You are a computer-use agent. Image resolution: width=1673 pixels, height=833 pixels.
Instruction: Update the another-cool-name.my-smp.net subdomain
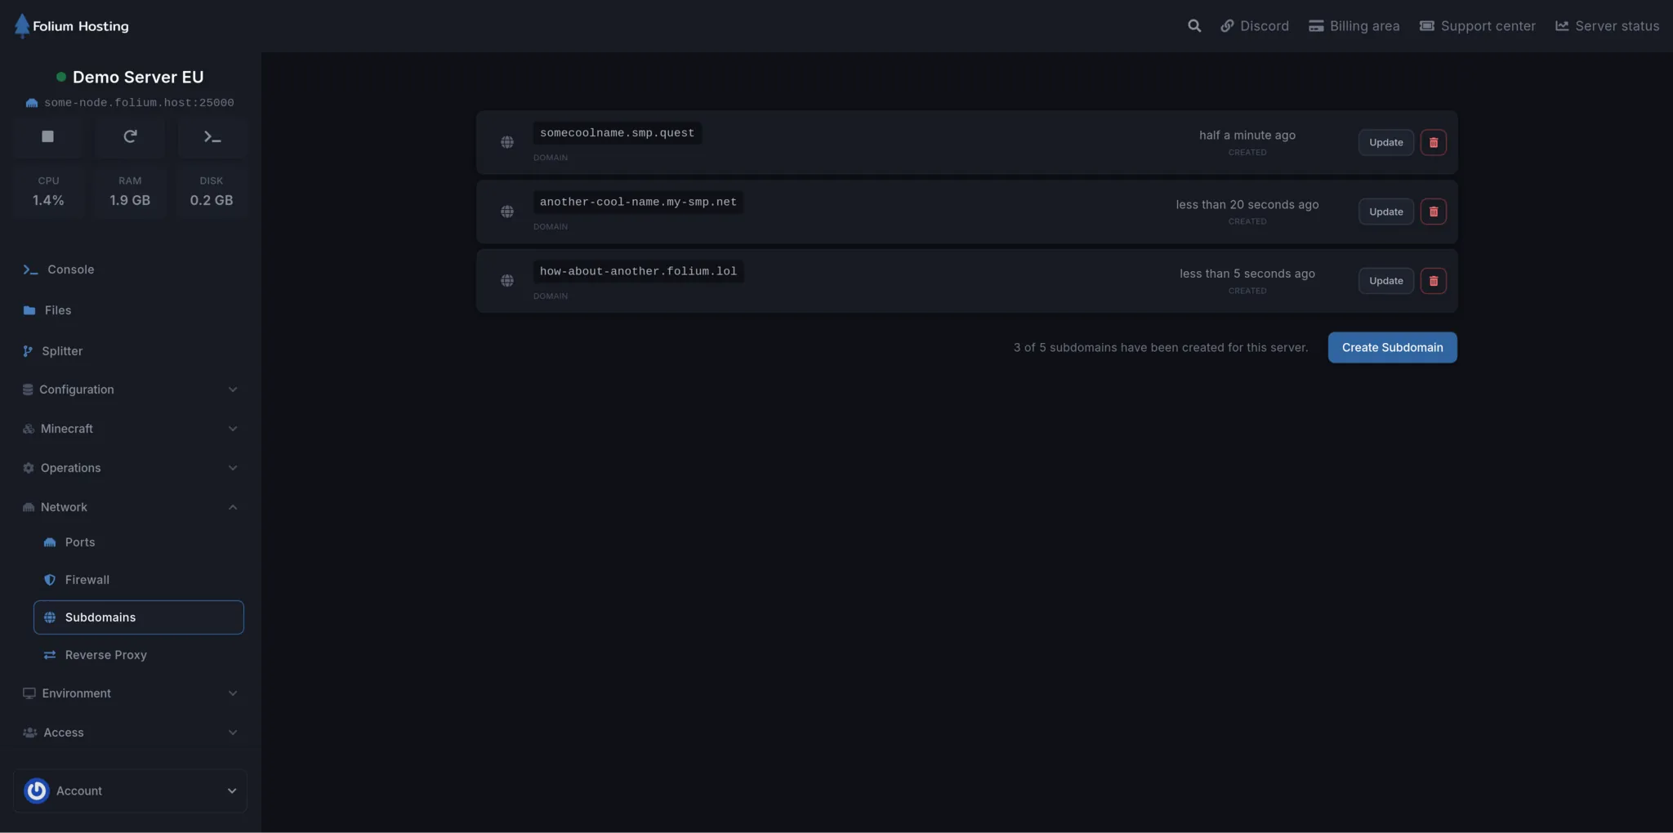coord(1385,211)
